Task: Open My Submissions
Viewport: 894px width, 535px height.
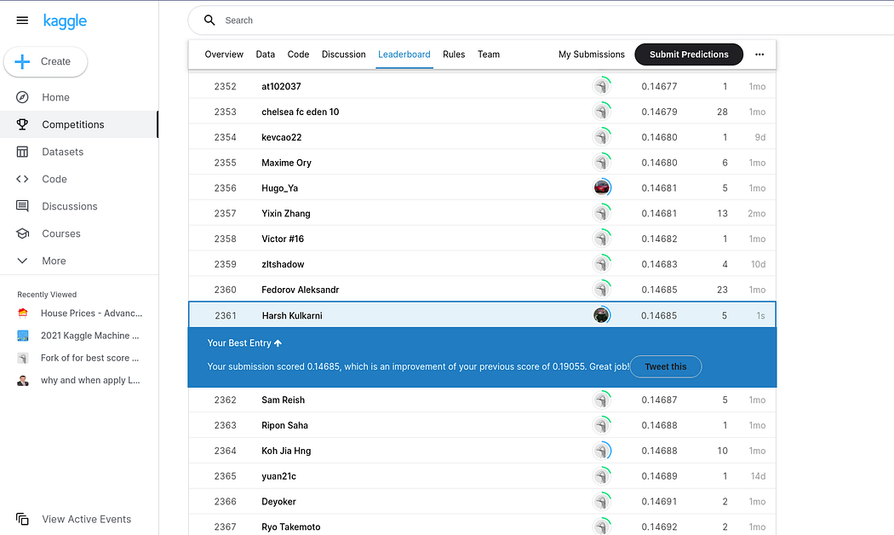Action: point(591,55)
